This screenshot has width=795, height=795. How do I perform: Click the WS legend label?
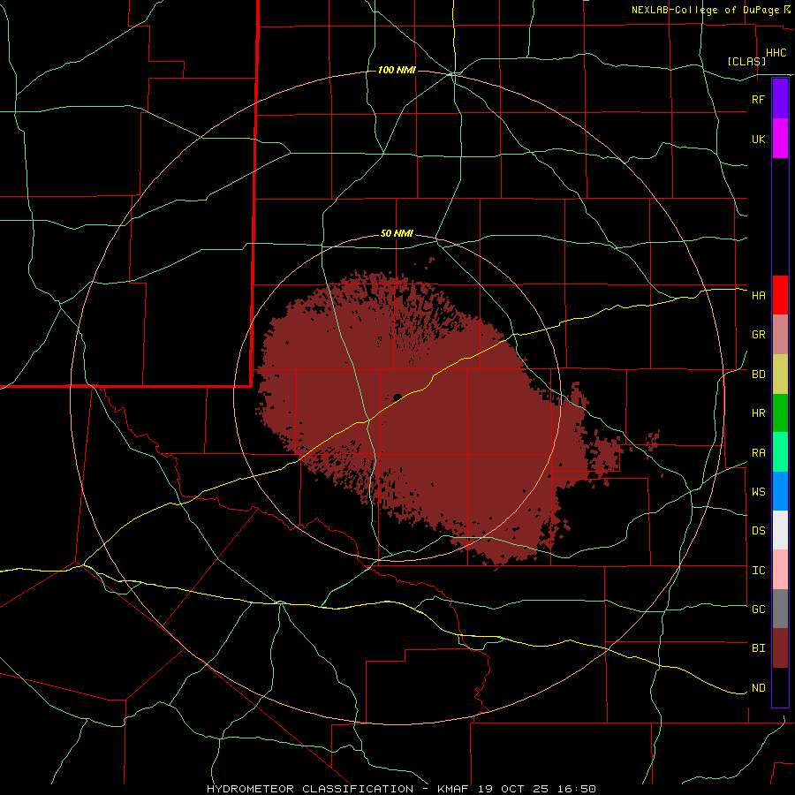(x=759, y=492)
